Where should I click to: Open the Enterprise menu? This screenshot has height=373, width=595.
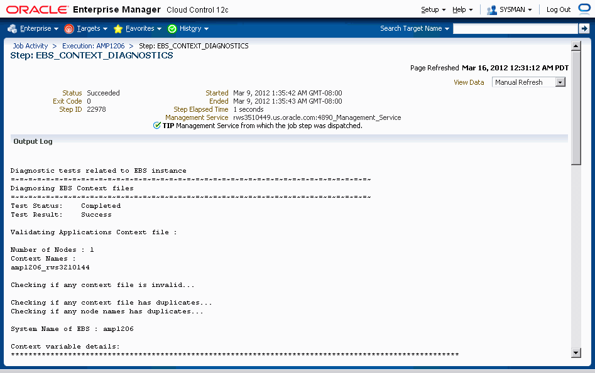coord(39,28)
